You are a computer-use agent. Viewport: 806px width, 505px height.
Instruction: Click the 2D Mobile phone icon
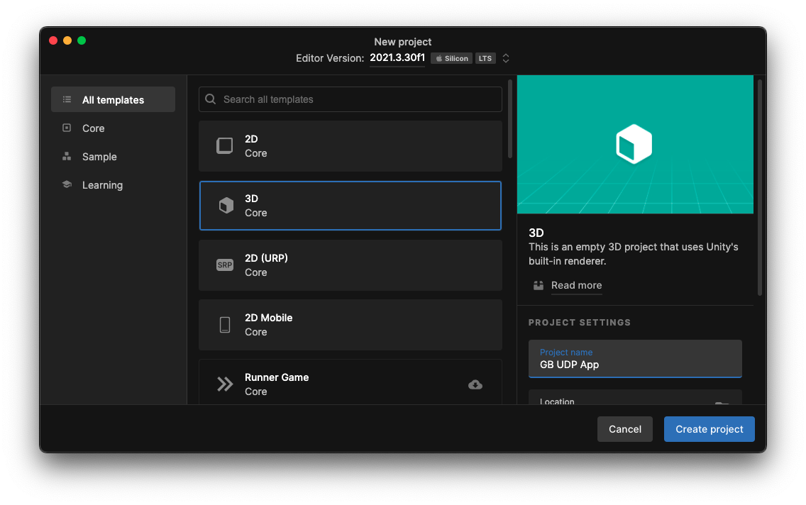coord(225,325)
